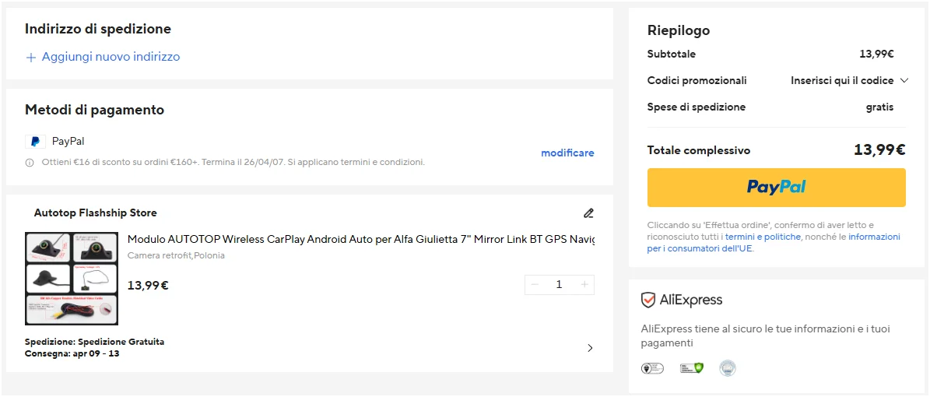This screenshot has width=930, height=397.
Task: Click the Indirizzo di spedizione heading
Action: [x=98, y=29]
